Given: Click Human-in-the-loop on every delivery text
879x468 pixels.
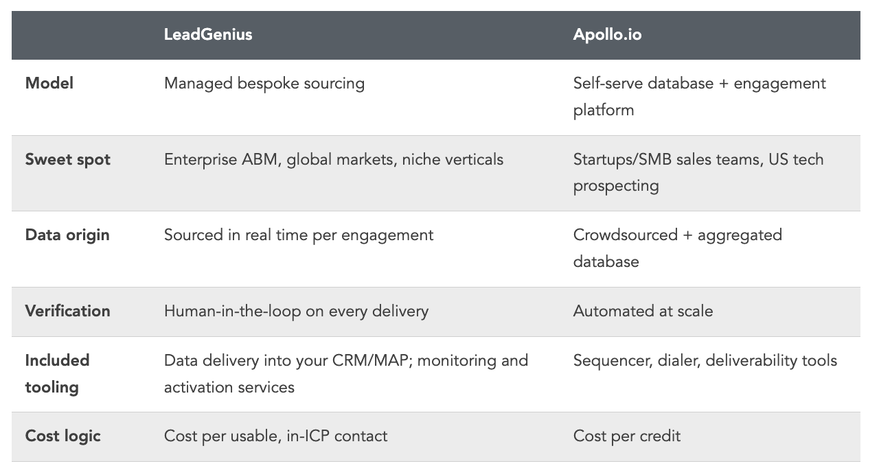Looking at the screenshot, I should [296, 311].
